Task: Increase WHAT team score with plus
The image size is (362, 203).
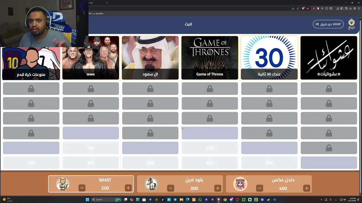Action: tap(128, 188)
